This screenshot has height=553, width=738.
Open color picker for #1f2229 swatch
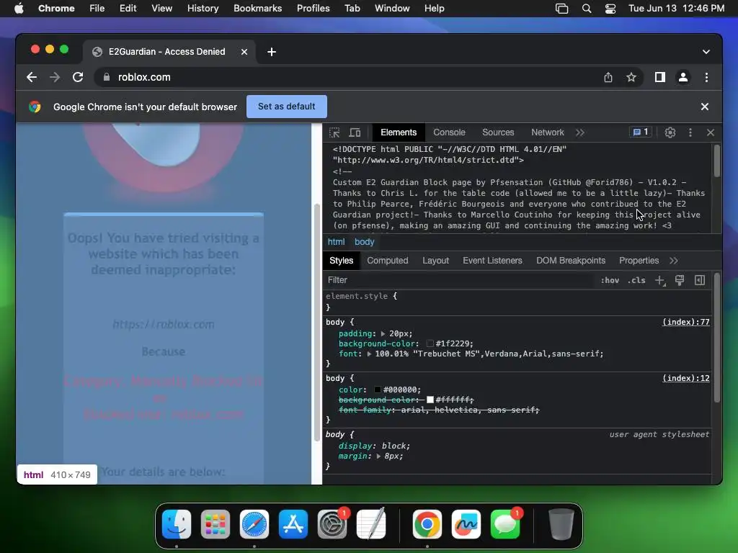pyautogui.click(x=430, y=343)
